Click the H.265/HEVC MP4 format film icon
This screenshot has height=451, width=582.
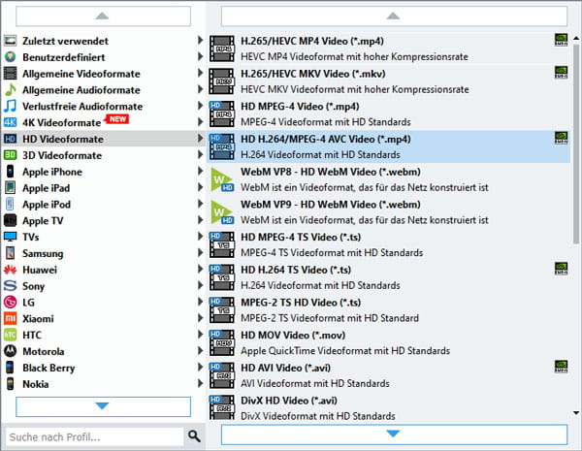222,48
